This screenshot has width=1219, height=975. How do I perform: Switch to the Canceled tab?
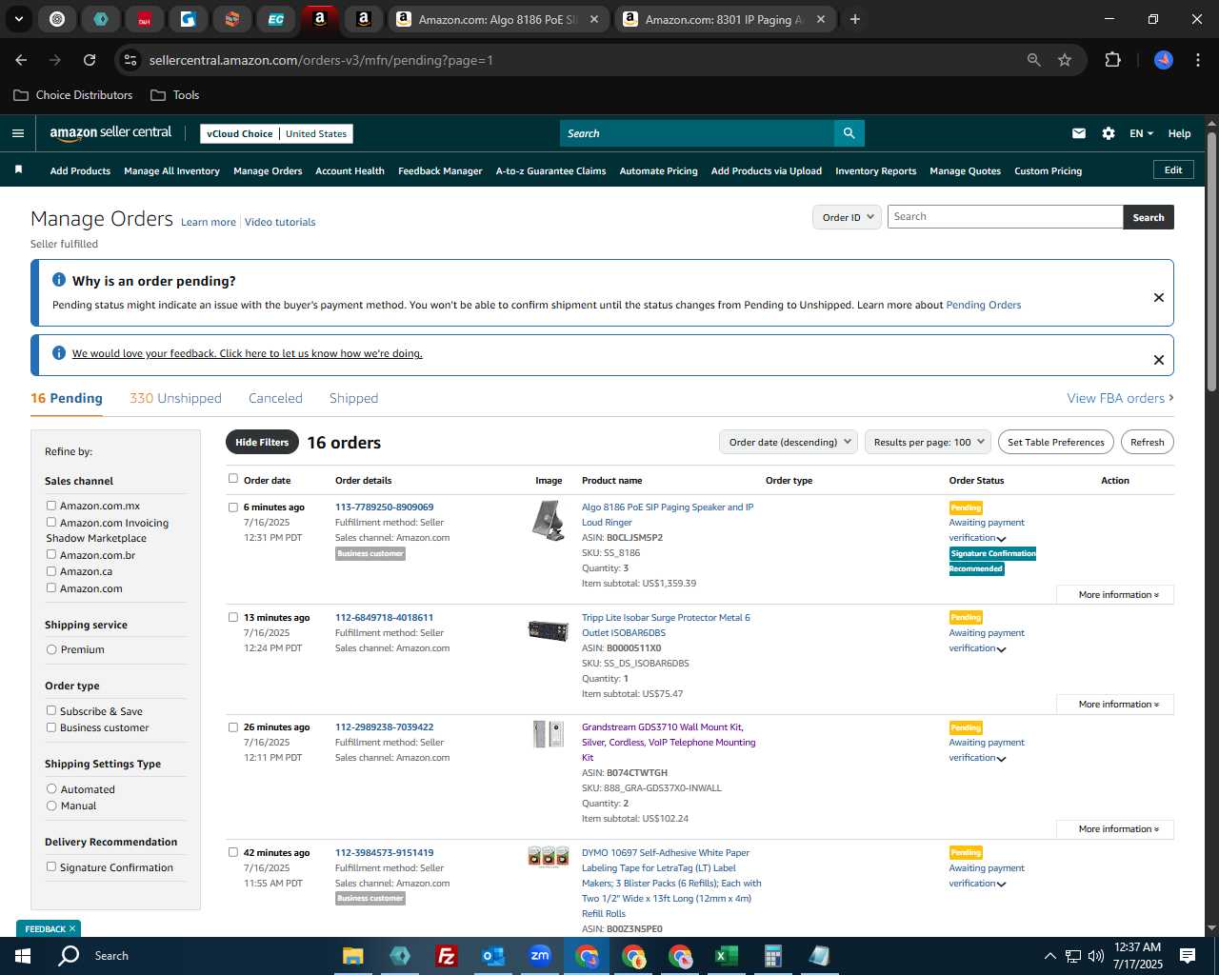(x=275, y=398)
